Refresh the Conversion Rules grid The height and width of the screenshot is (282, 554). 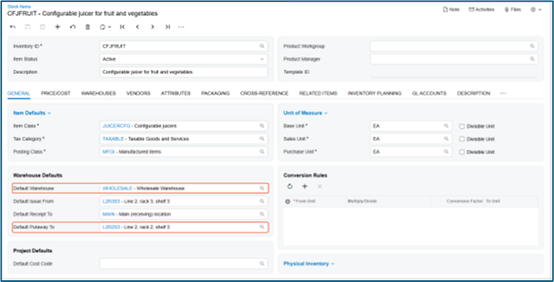pos(289,186)
